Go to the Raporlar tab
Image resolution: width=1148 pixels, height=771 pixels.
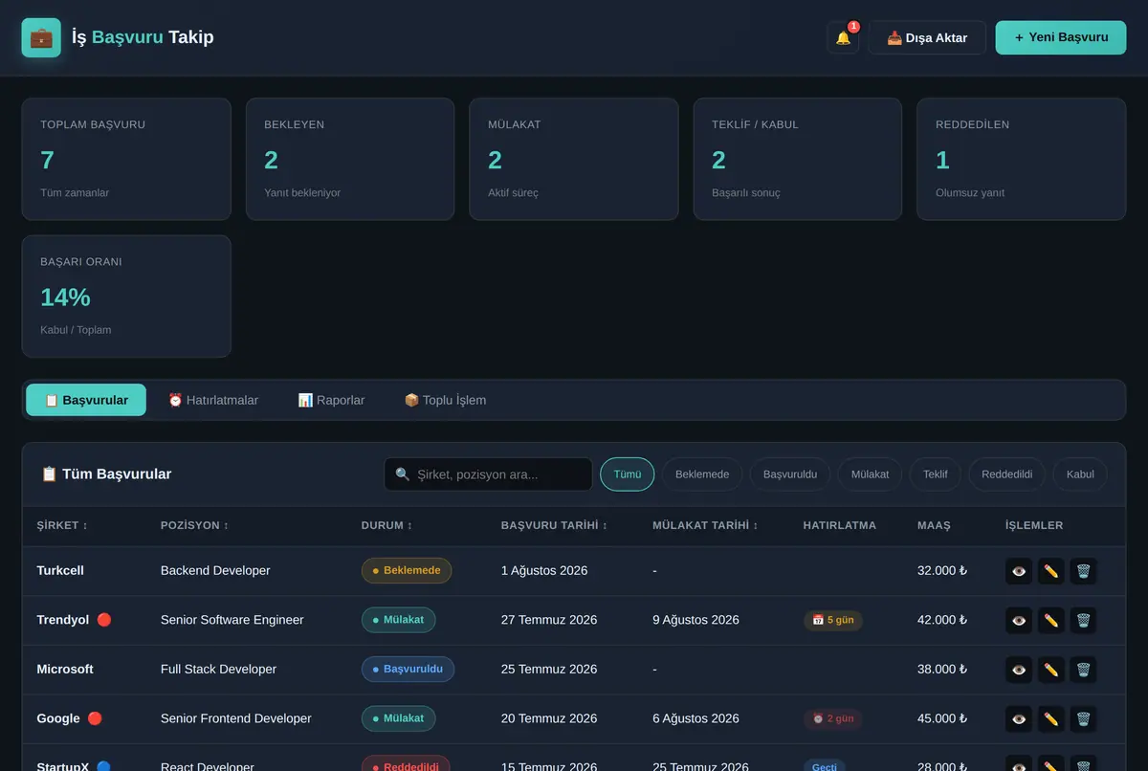pos(331,400)
